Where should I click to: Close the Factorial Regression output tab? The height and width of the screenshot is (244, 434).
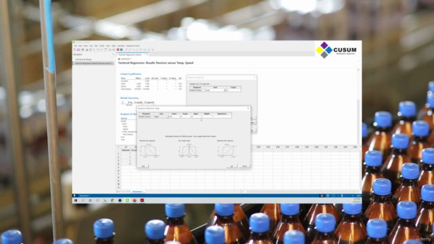[x=147, y=55]
